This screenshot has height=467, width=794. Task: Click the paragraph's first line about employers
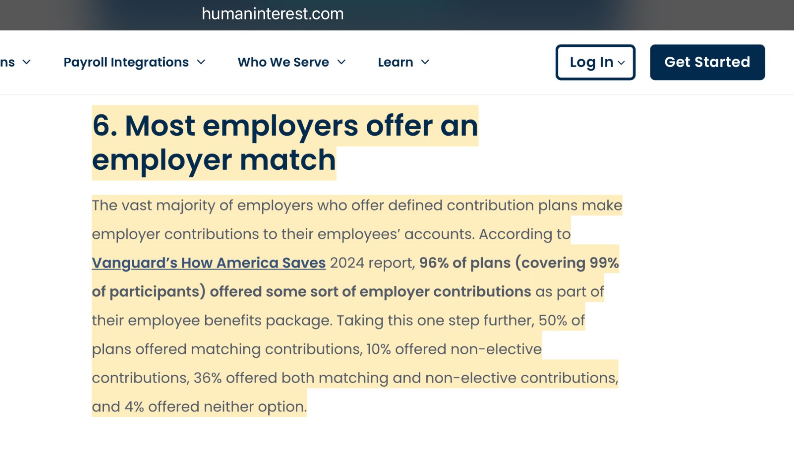(x=357, y=205)
